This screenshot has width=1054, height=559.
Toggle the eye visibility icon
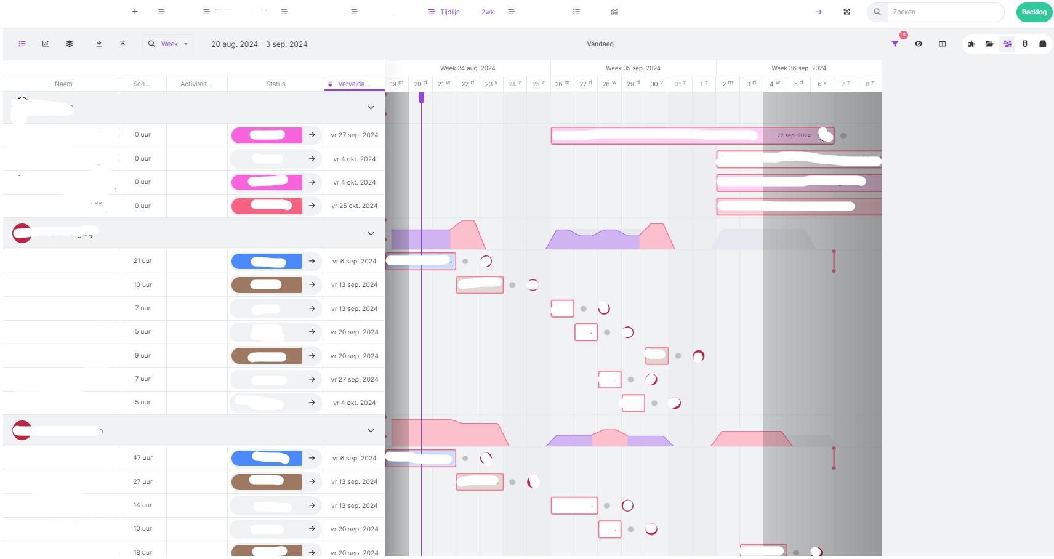pos(919,44)
